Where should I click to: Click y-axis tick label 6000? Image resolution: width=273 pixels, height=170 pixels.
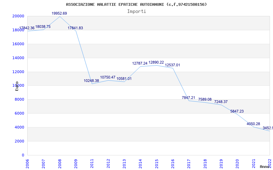(x=19, y=113)
